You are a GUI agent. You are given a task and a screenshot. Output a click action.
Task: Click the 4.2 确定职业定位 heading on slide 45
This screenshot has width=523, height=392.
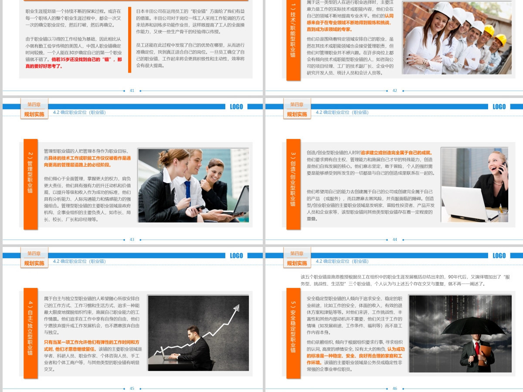pyautogui.click(x=79, y=261)
